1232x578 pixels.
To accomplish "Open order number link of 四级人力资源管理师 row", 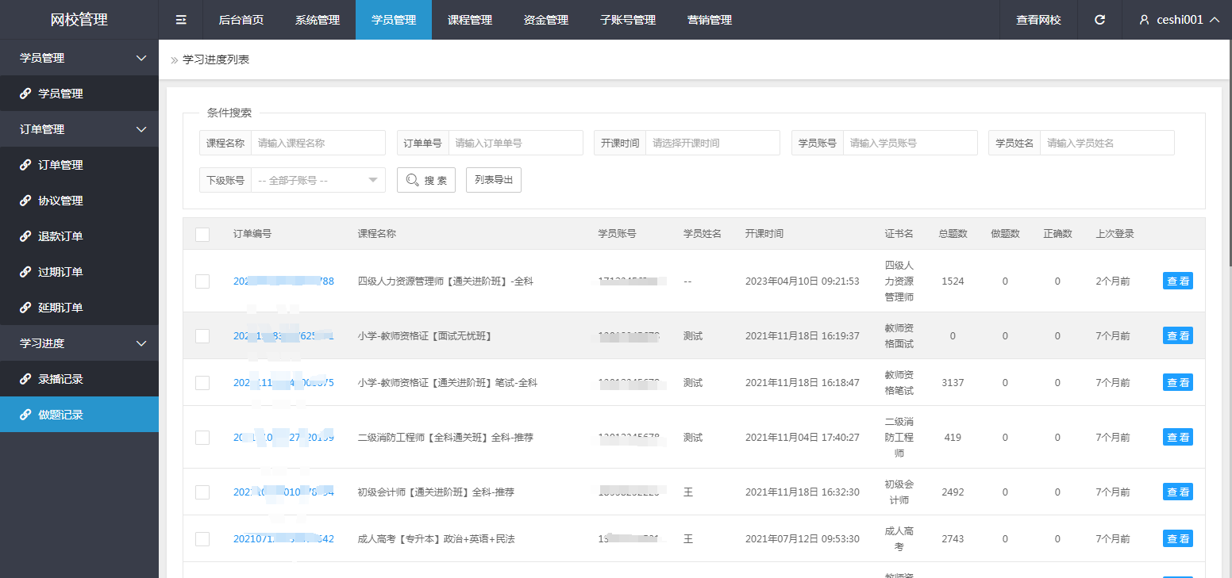I will 283,281.
